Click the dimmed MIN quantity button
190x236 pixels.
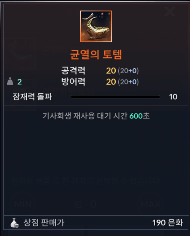[23, 204]
